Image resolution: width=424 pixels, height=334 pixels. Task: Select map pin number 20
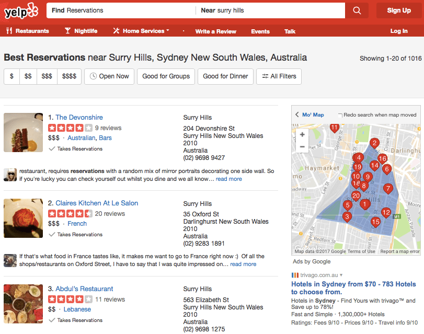pyautogui.click(x=356, y=196)
